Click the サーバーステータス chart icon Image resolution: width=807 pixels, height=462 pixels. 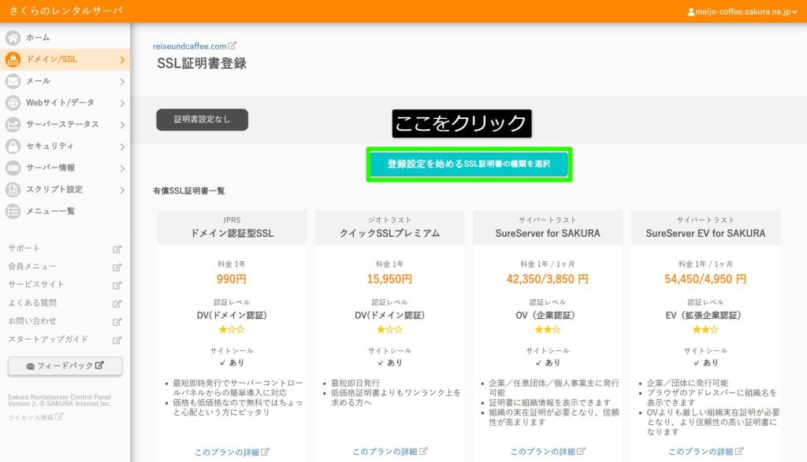(13, 124)
